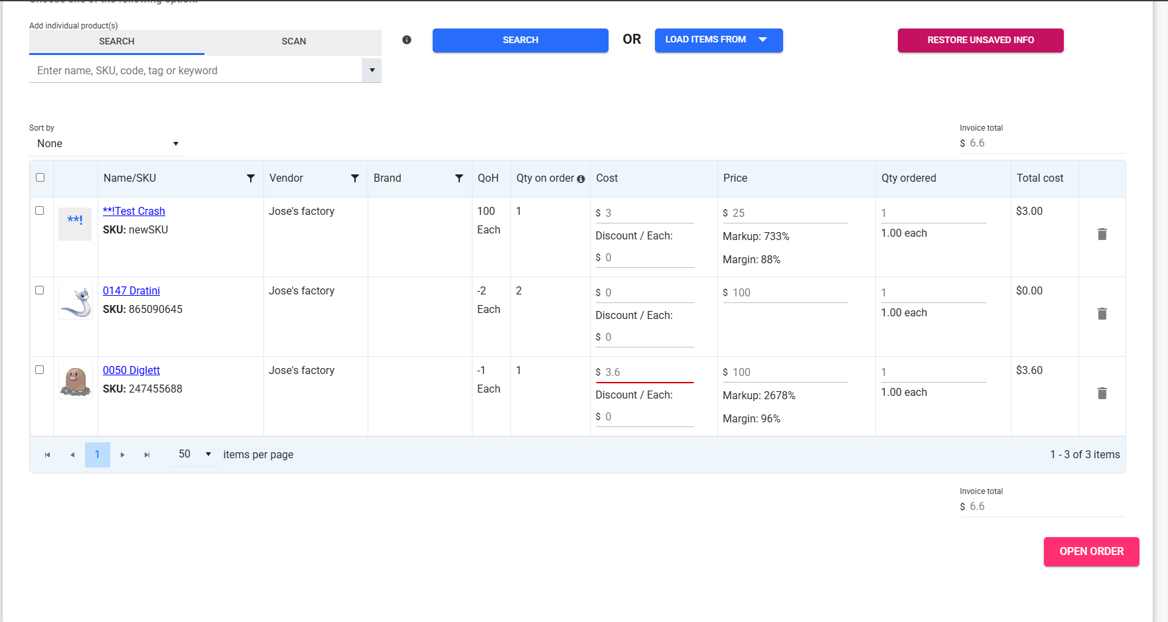Open the 0147 Dratini product link
The height and width of the screenshot is (622, 1168).
[131, 290]
